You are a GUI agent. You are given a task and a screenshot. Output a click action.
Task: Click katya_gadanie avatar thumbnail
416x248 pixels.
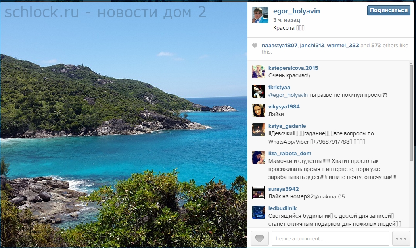258,130
